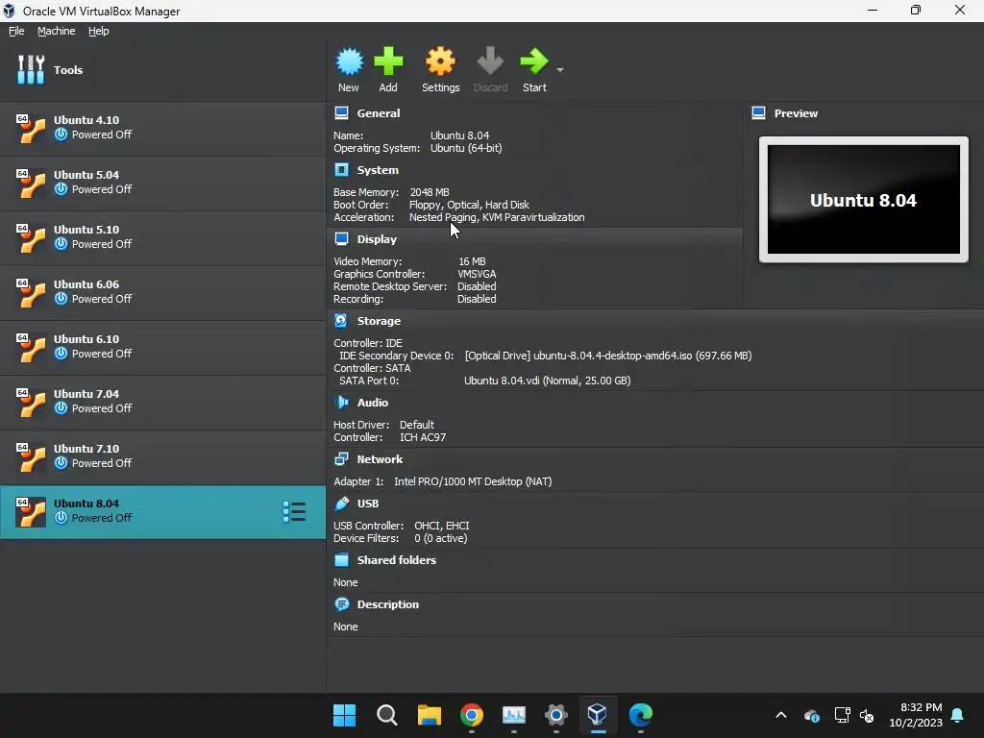Image resolution: width=984 pixels, height=738 pixels.
Task: Click the Shared folders section icon
Action: pyautogui.click(x=341, y=560)
